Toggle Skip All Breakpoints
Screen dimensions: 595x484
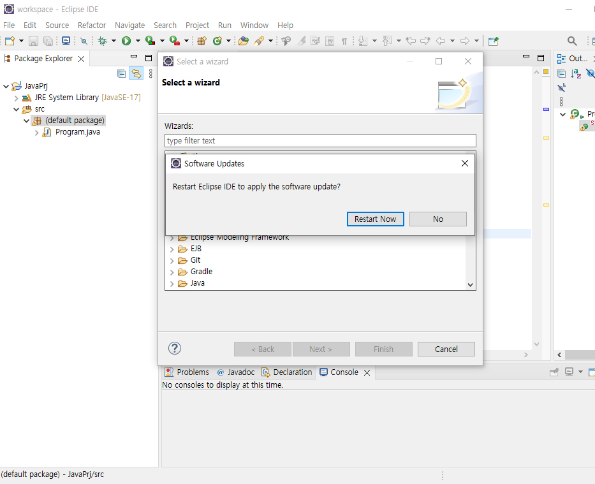click(x=84, y=41)
